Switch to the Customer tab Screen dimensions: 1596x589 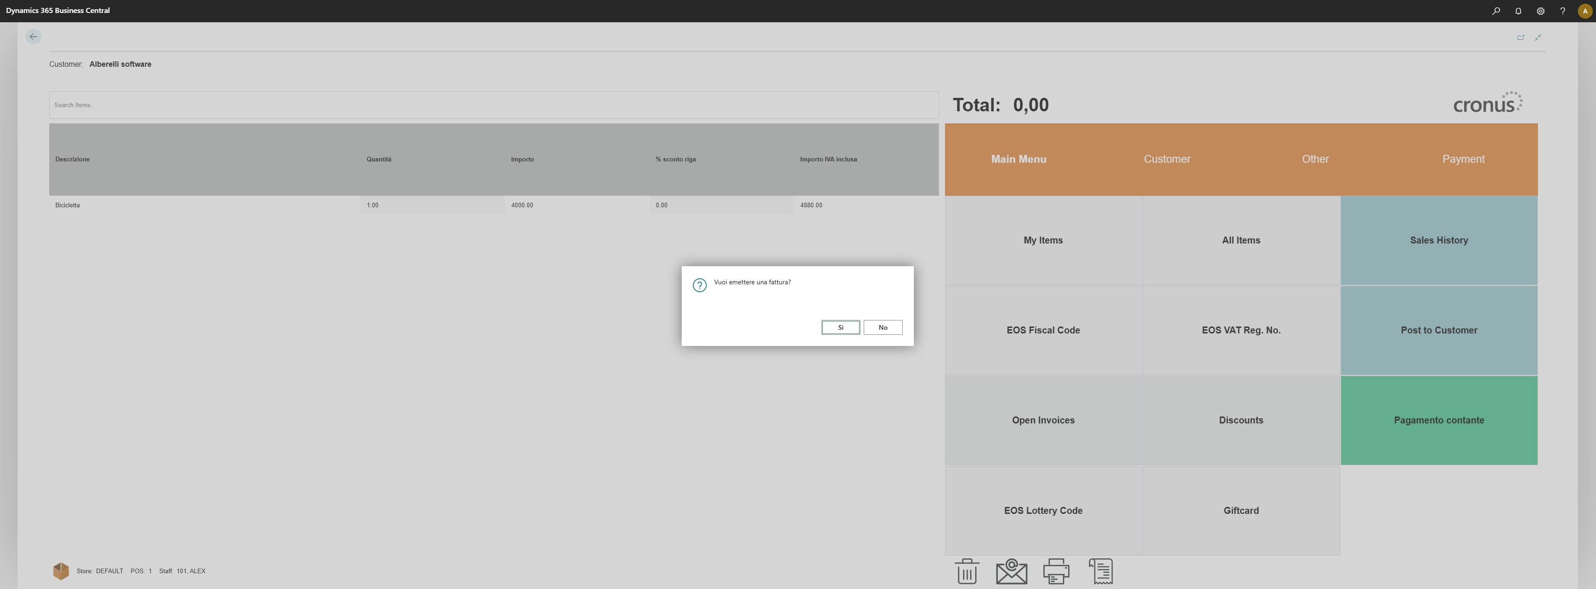[1166, 159]
